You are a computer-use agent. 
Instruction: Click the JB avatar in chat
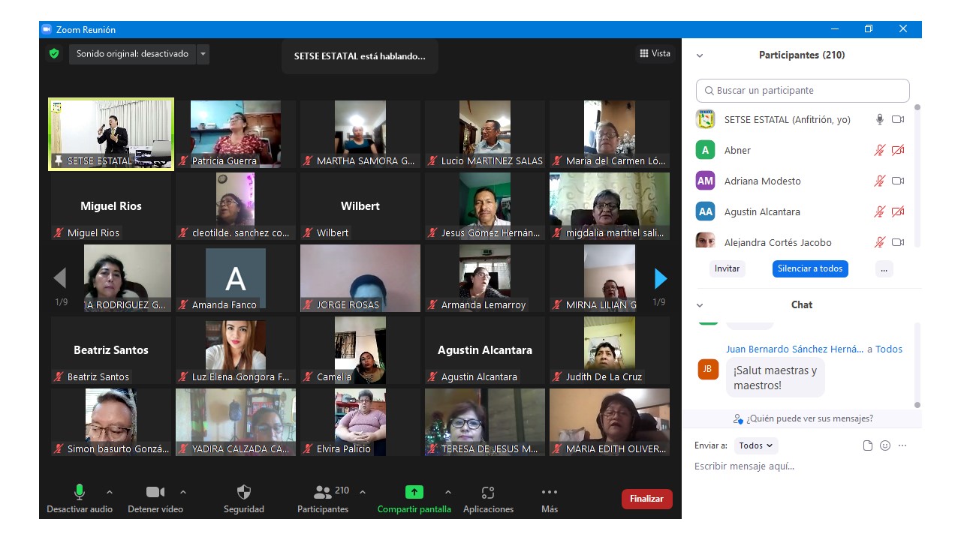708,369
